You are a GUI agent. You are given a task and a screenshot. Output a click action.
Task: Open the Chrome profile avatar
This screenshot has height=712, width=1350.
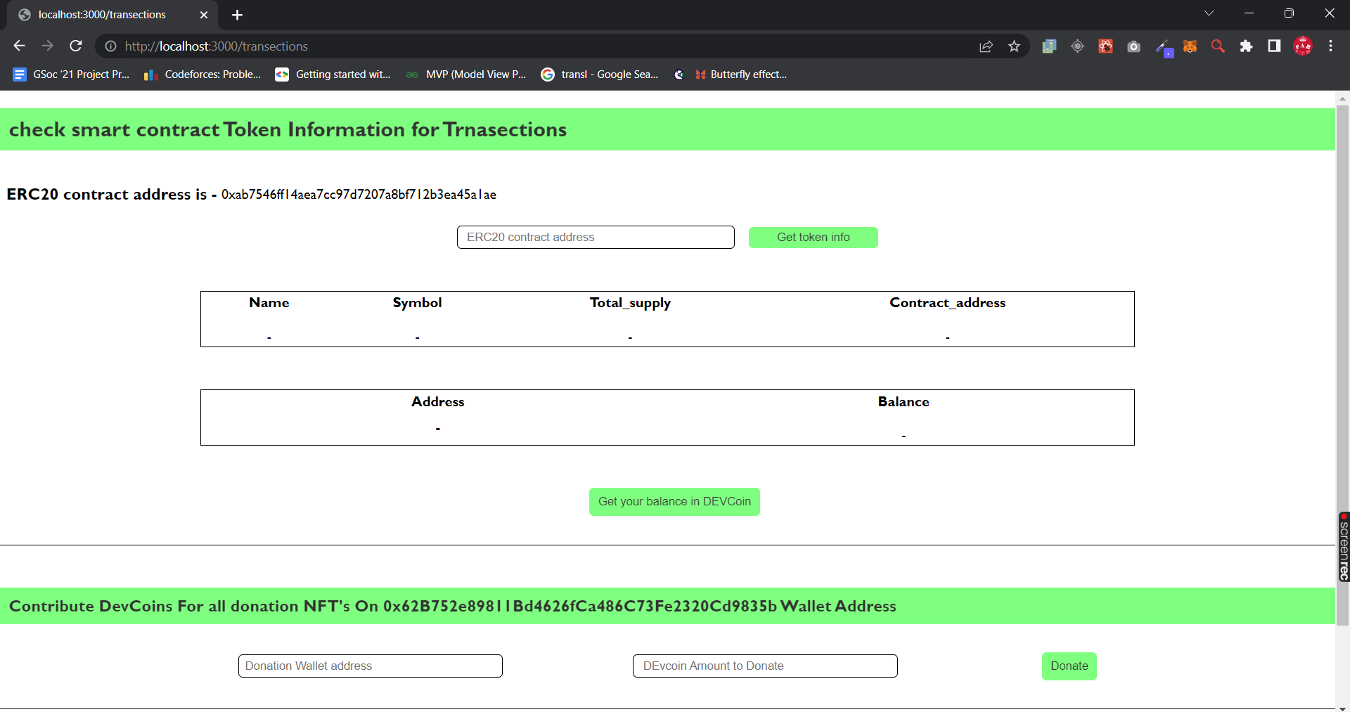1303,46
